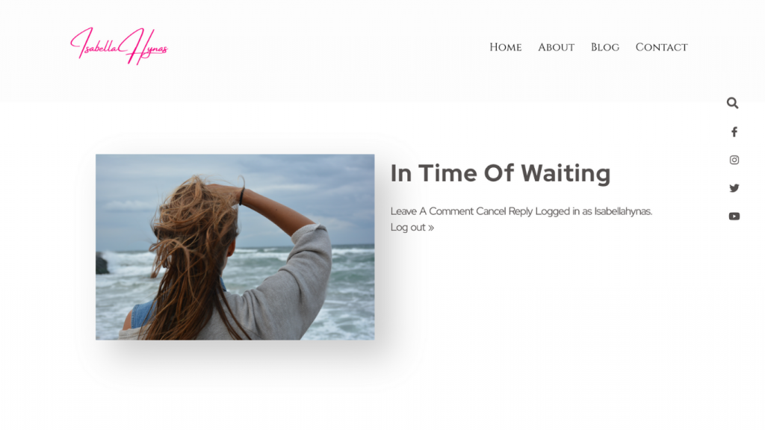Go to the Home menu item

(506, 47)
